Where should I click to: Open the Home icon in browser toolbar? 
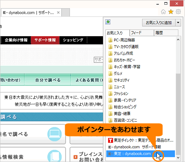[164, 12]
